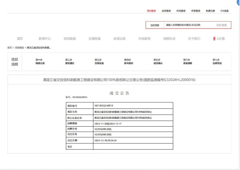This screenshot has width=240, height=170.
Task: Click the announcement title with G32024HL2000016
Action: click(119, 80)
